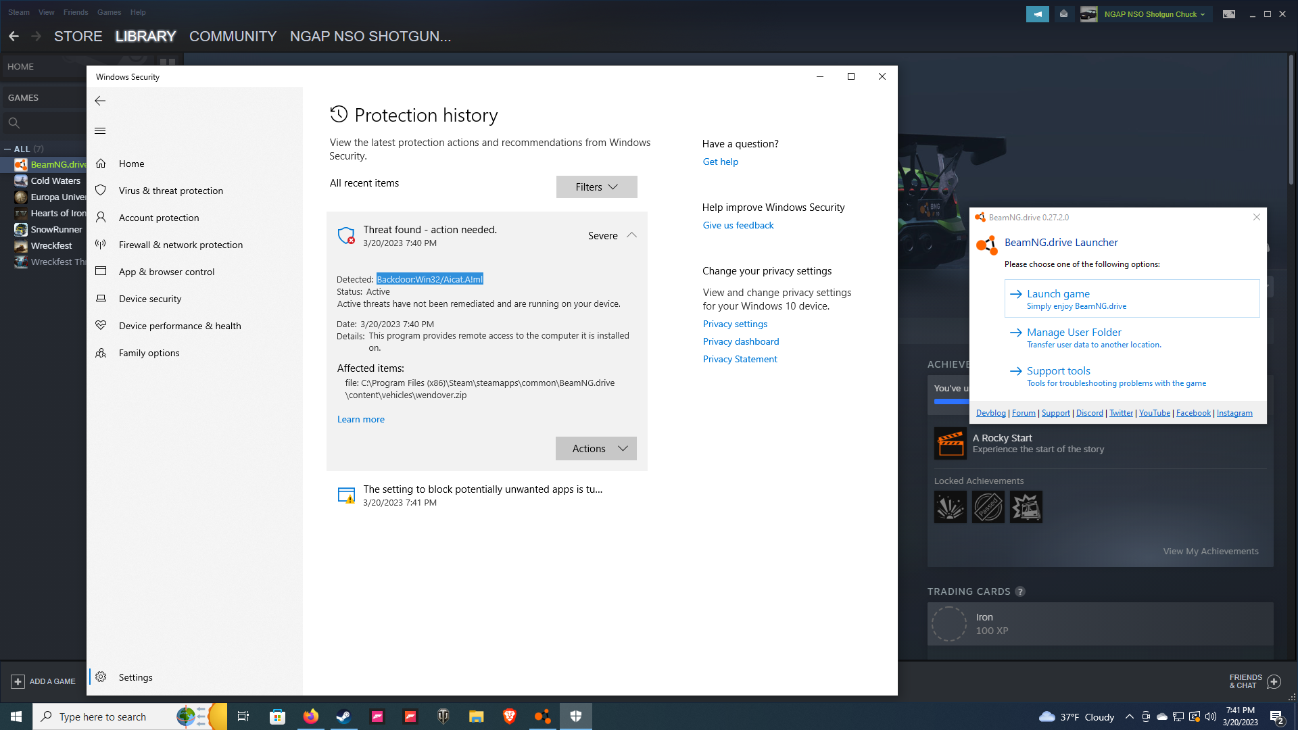Image resolution: width=1298 pixels, height=730 pixels.
Task: Open the Friends menu in Steam
Action: point(76,12)
